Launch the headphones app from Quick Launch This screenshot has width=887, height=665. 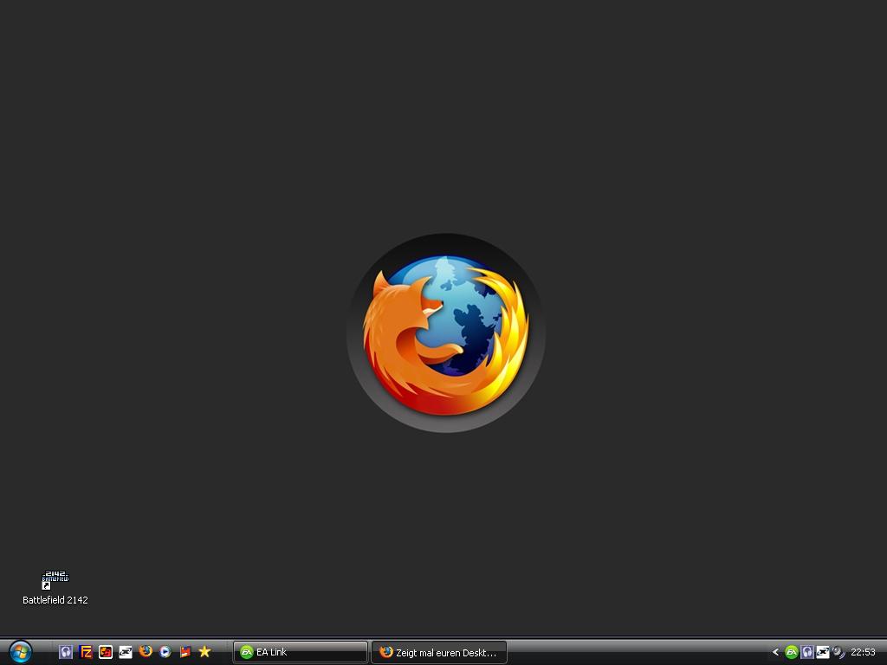pos(66,652)
